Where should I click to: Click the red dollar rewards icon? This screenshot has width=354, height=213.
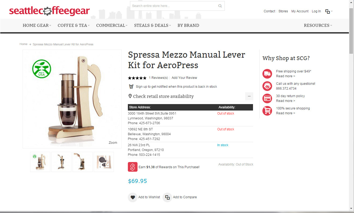click(133, 167)
